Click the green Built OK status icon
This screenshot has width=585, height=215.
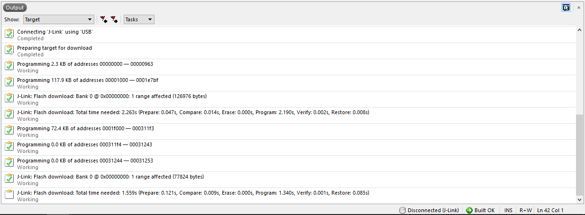coord(469,210)
